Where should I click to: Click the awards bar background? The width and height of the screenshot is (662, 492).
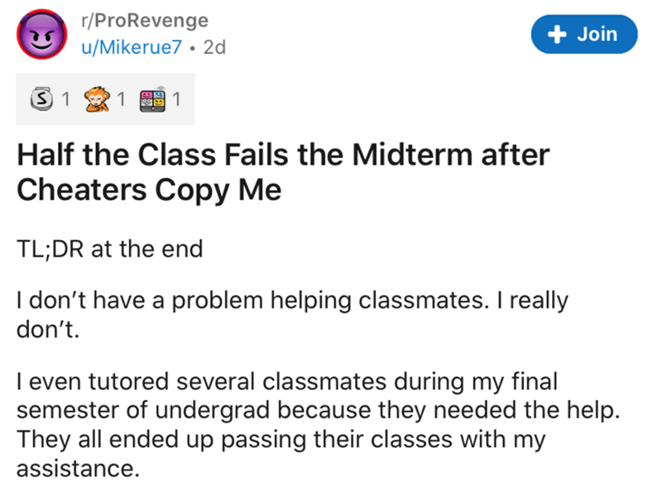pyautogui.click(x=105, y=99)
